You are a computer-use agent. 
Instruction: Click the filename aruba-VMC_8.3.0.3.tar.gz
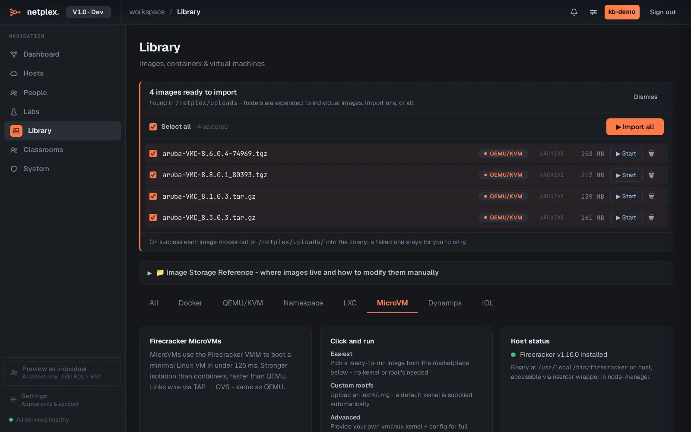point(209,218)
